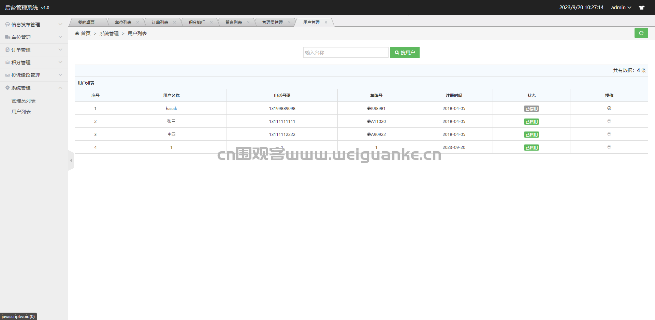
Task: Switch to the 订单列表 tab
Action: [160, 22]
